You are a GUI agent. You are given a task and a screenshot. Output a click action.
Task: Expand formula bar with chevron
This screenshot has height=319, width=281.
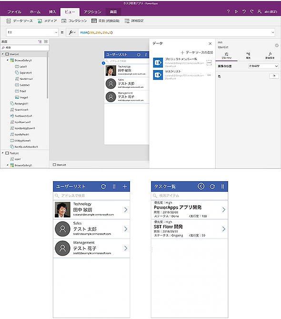coord(273,32)
